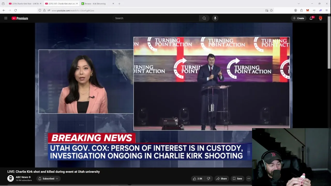Open more actions three-dot menu

tap(249, 179)
